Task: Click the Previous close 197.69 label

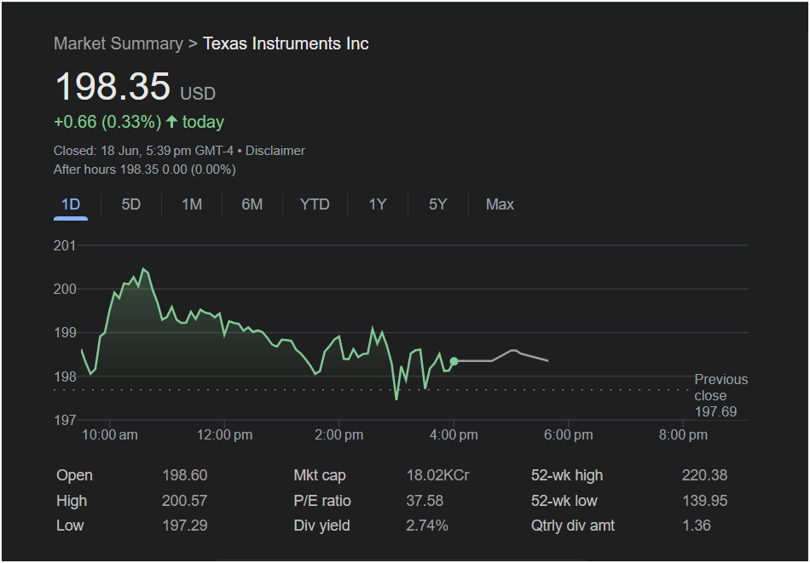Action: pyautogui.click(x=721, y=396)
